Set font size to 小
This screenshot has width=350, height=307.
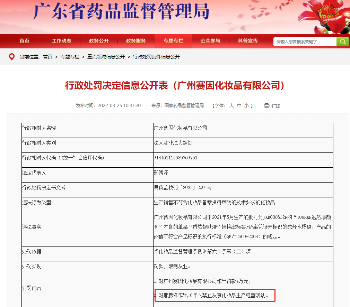(x=246, y=105)
